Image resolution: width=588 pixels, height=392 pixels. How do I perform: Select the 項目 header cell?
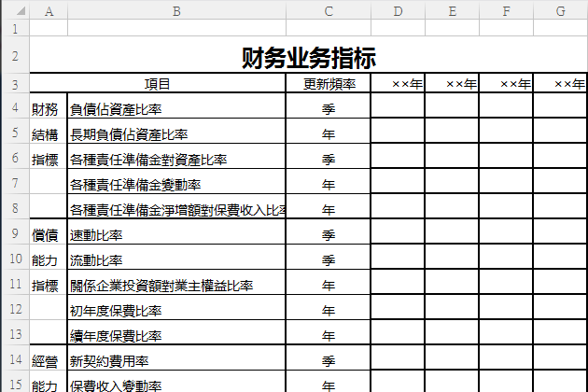coord(176,84)
